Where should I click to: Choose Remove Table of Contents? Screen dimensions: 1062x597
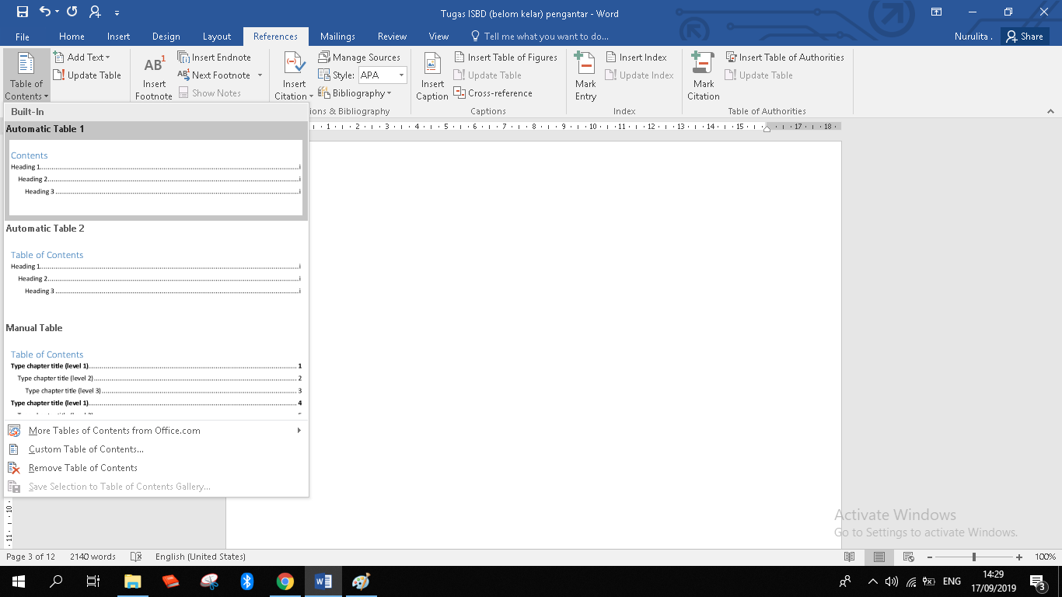pyautogui.click(x=82, y=468)
